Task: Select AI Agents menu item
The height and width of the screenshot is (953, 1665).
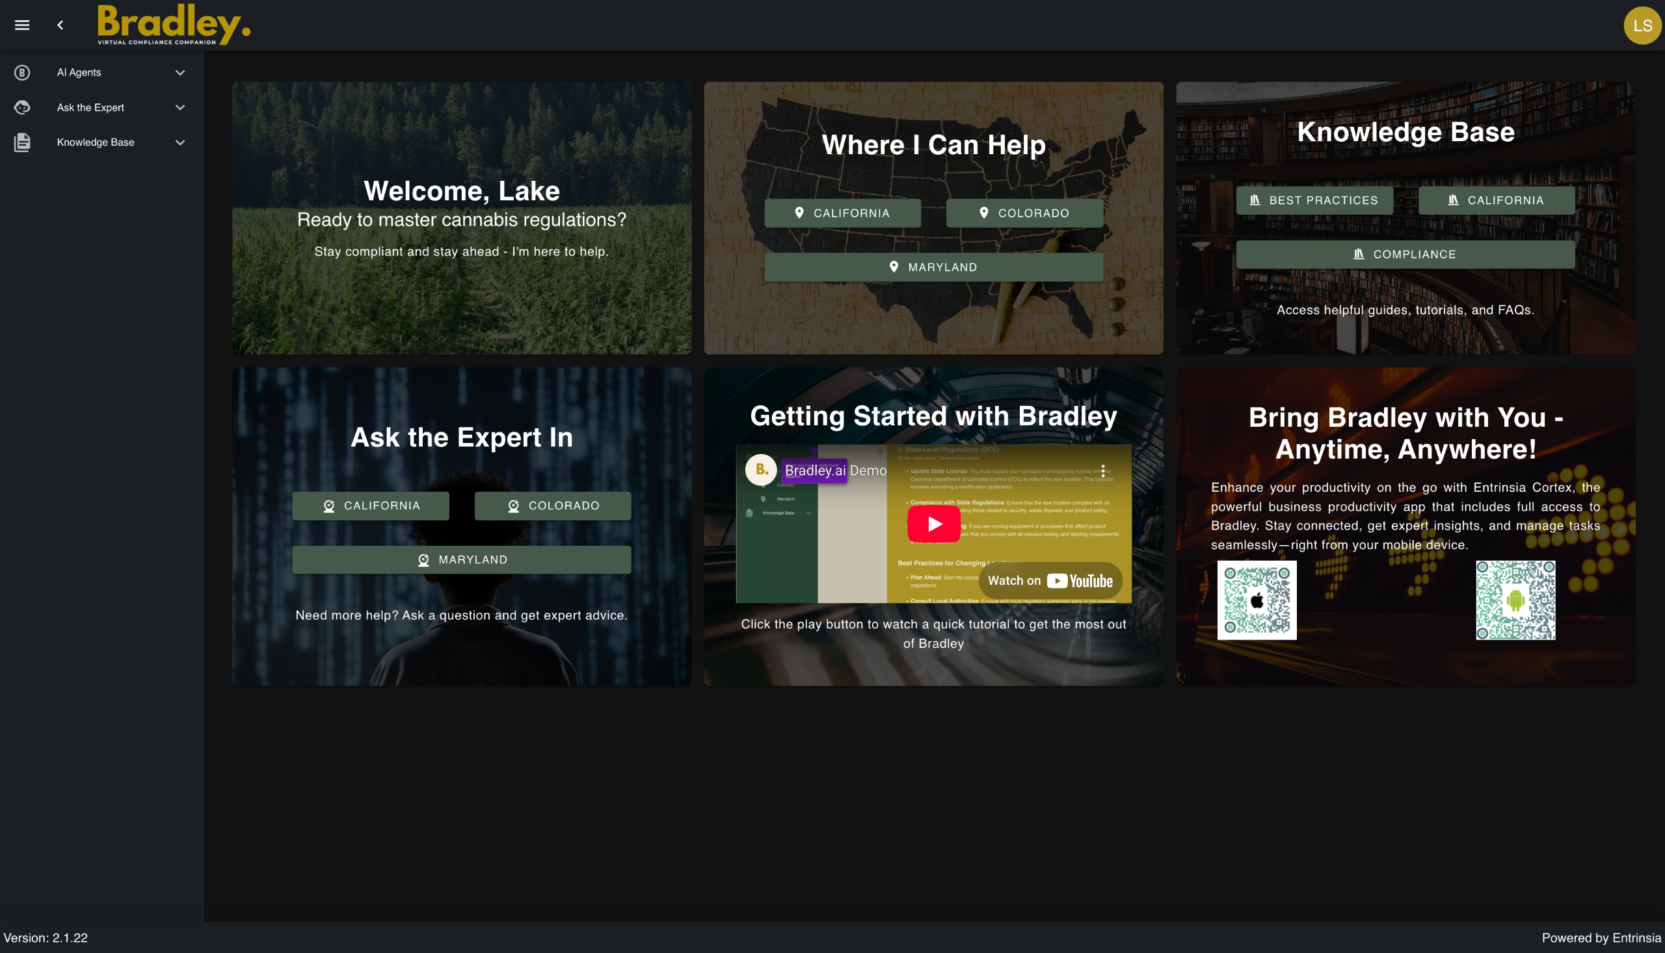Action: [x=79, y=73]
